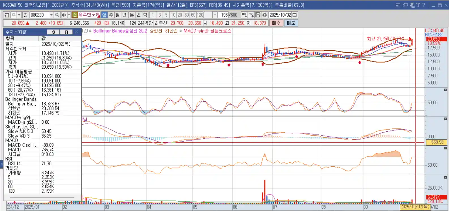Image resolution: width=449 pixels, height=211 pixels.
Task: Click the font size T icon
Action: [x=418, y=5]
